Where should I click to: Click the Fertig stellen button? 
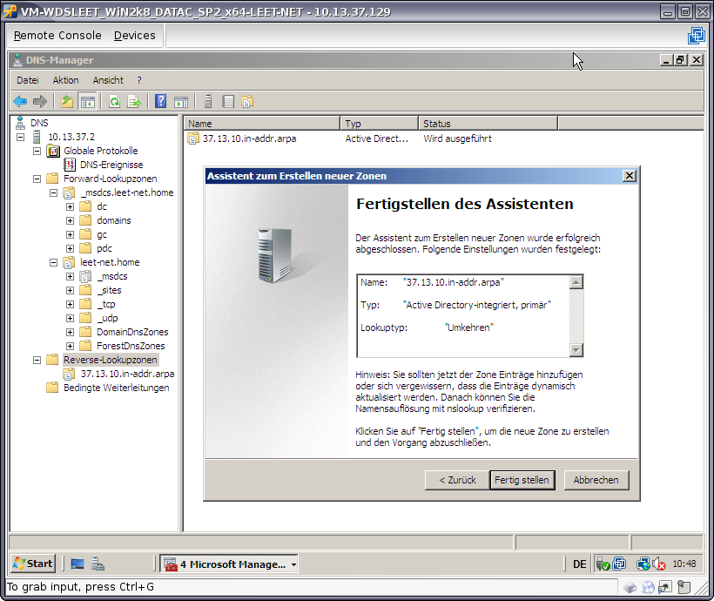point(522,480)
